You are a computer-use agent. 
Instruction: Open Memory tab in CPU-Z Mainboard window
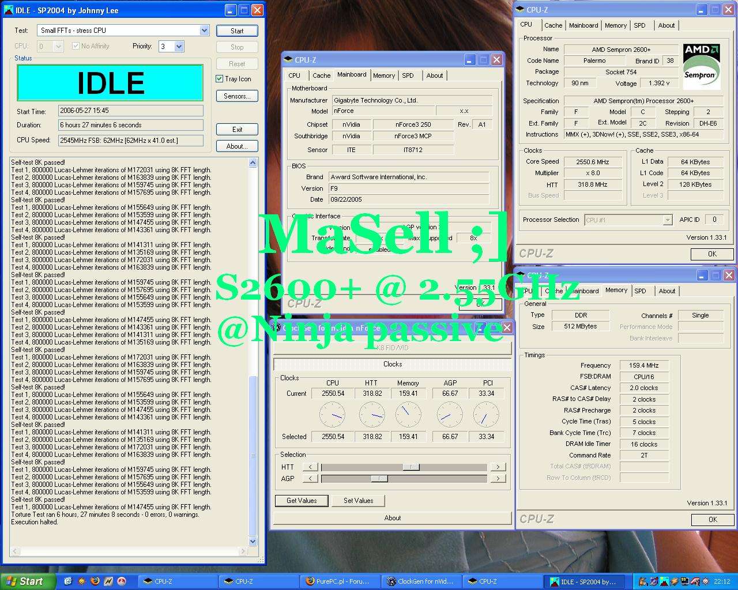tap(384, 75)
